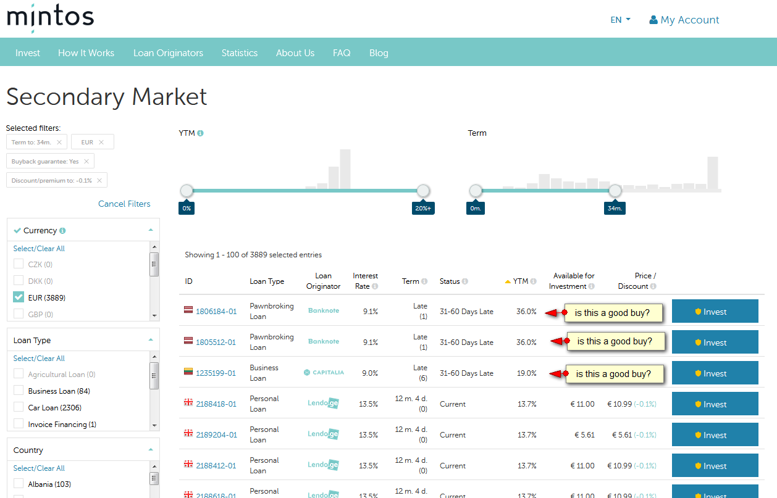This screenshot has height=498, width=777.
Task: Click the Banknote logo in row 1806184-01
Action: [x=324, y=311]
